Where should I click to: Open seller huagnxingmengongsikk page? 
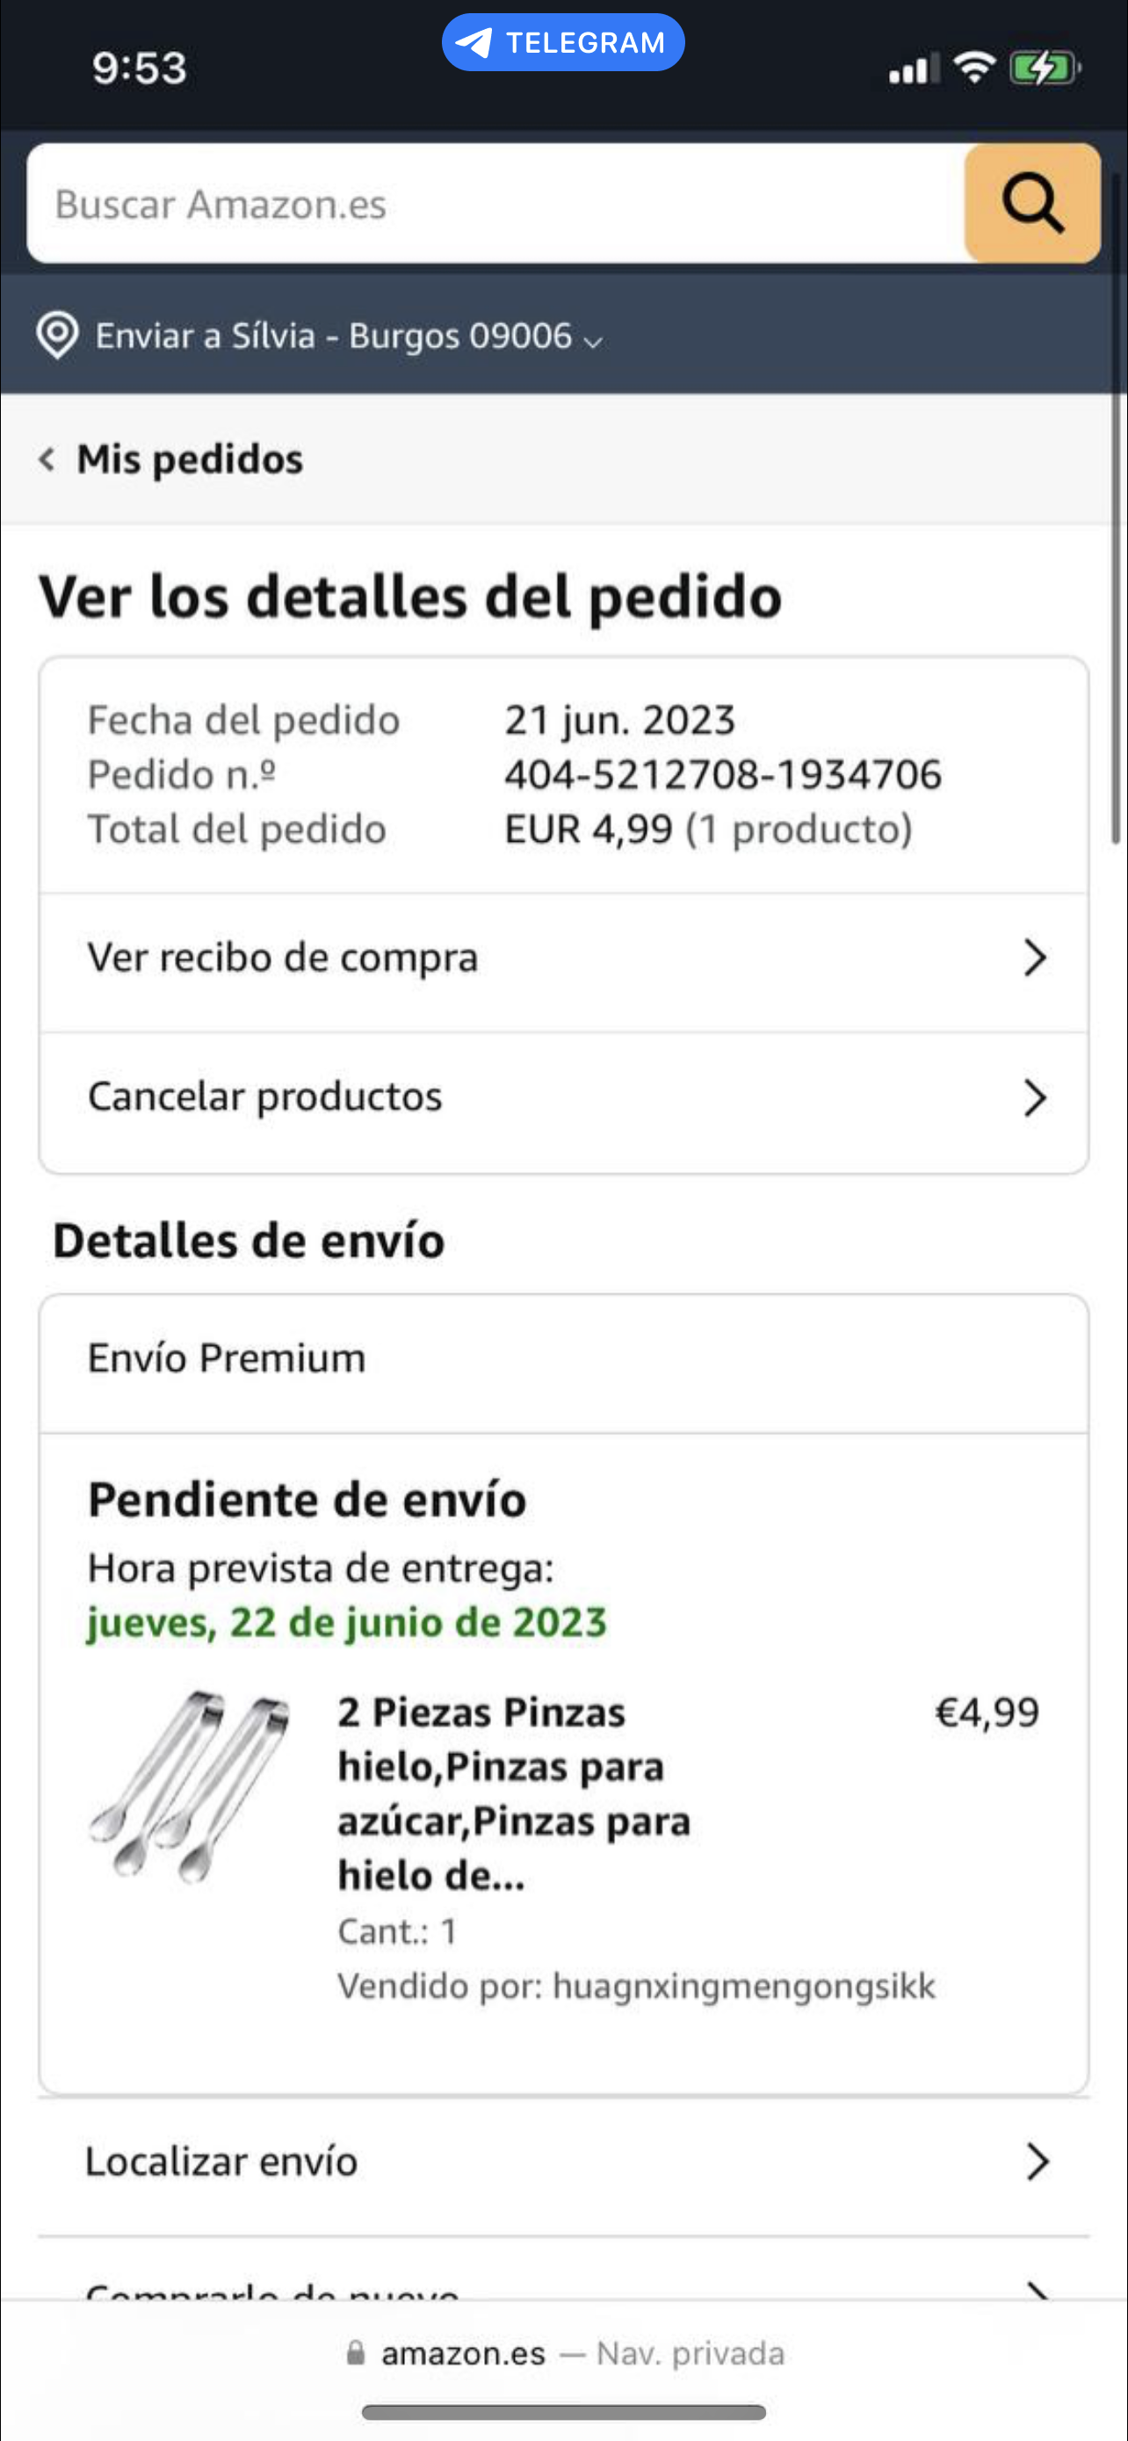coord(742,1986)
